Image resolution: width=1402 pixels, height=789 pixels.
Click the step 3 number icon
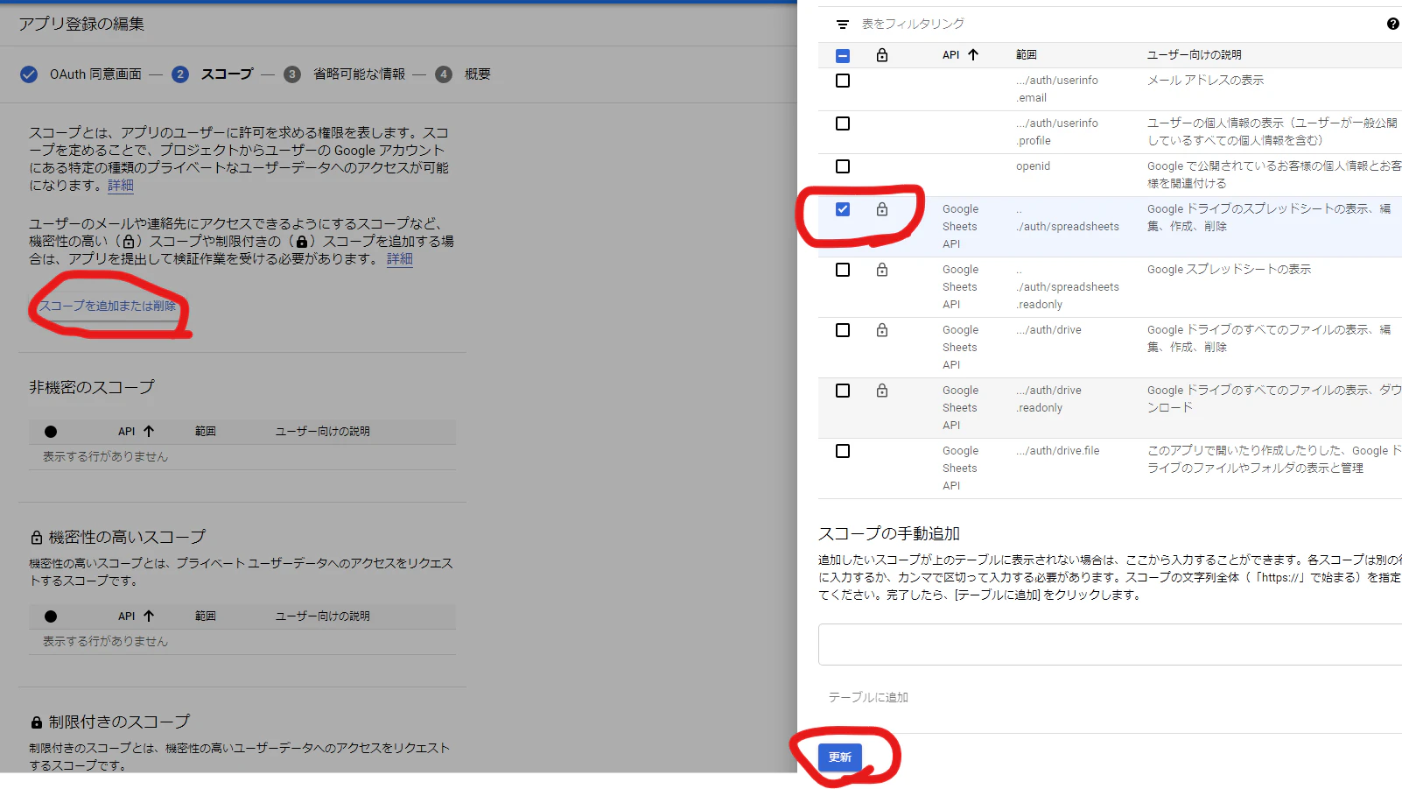292,74
